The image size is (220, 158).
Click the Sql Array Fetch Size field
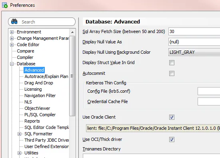tap(194, 31)
